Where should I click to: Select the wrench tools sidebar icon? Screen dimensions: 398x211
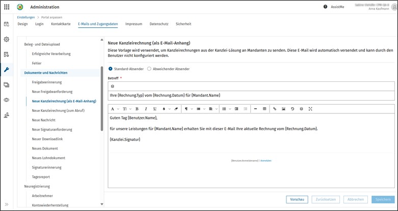pyautogui.click(x=6, y=70)
